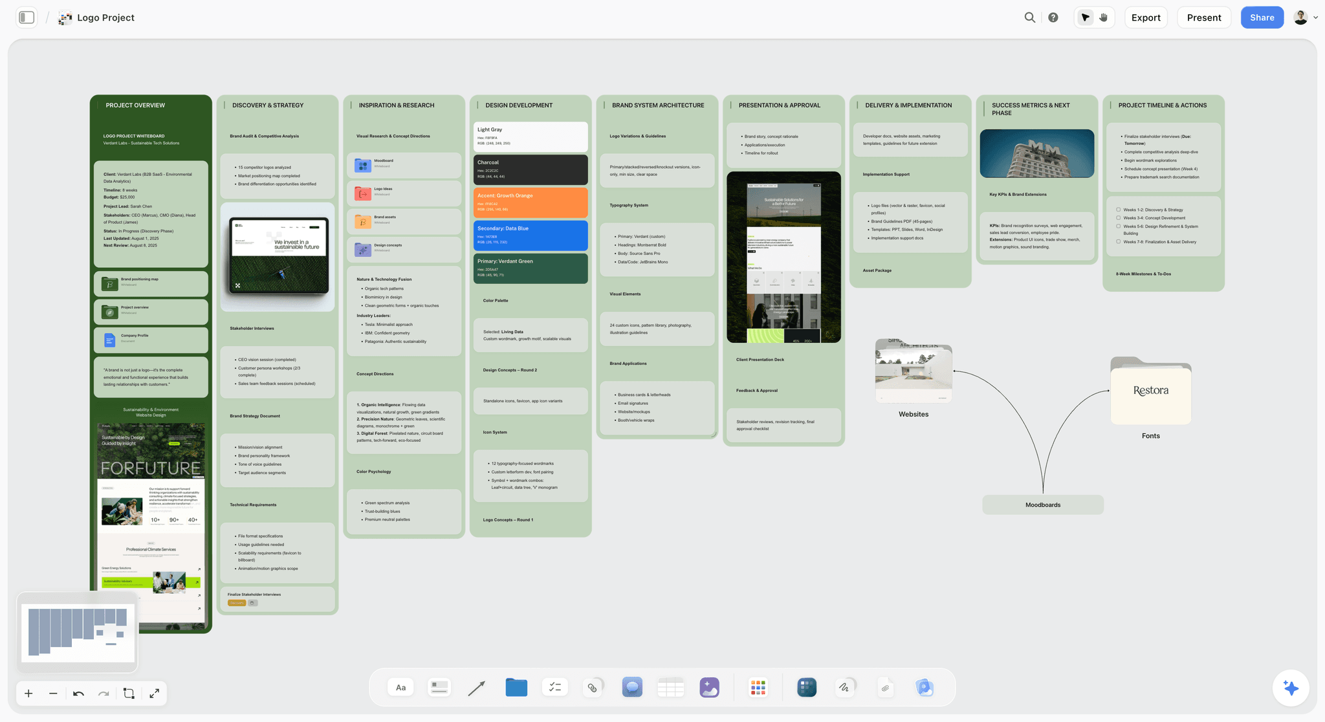Attach a file with paperclip icon
The image size is (1325, 722).
click(x=886, y=688)
